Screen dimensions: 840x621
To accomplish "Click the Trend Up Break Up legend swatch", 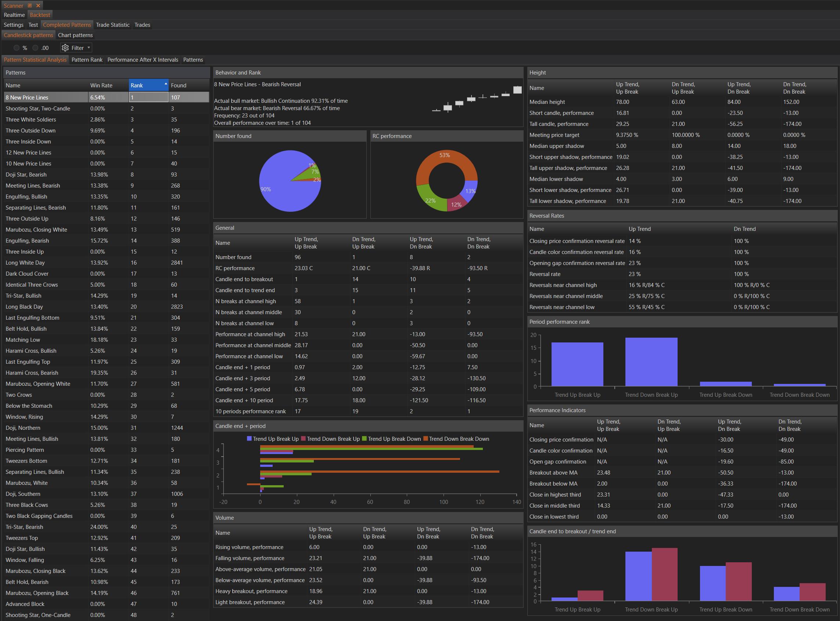I will pyautogui.click(x=249, y=439).
